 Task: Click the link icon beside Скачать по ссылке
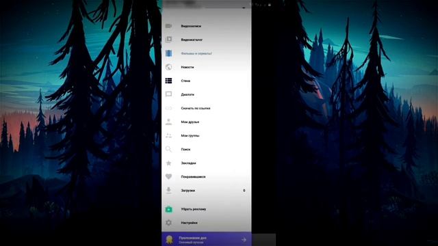click(x=168, y=108)
